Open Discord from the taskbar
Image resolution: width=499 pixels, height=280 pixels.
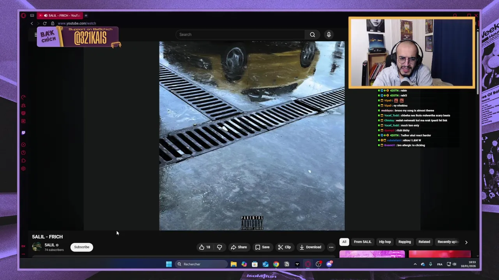coord(329,264)
